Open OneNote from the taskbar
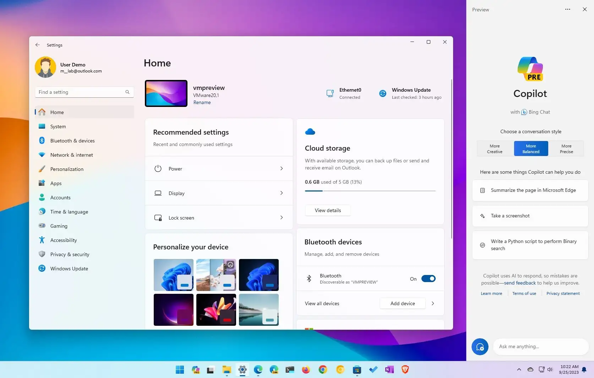The height and width of the screenshot is (378, 594). coord(389,370)
